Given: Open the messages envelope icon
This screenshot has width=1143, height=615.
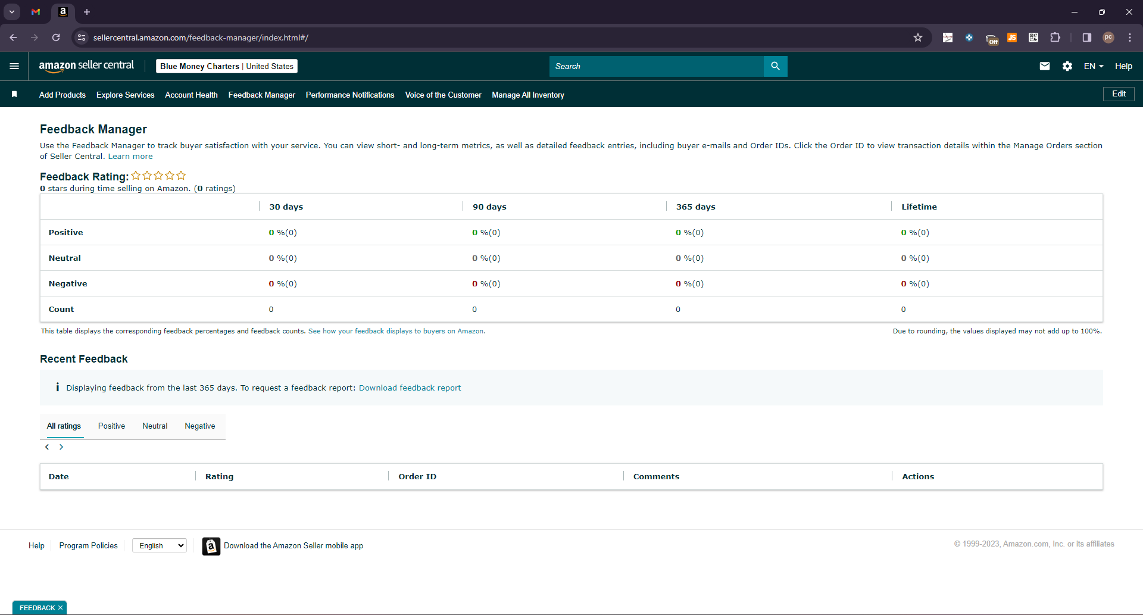Looking at the screenshot, I should tap(1044, 66).
